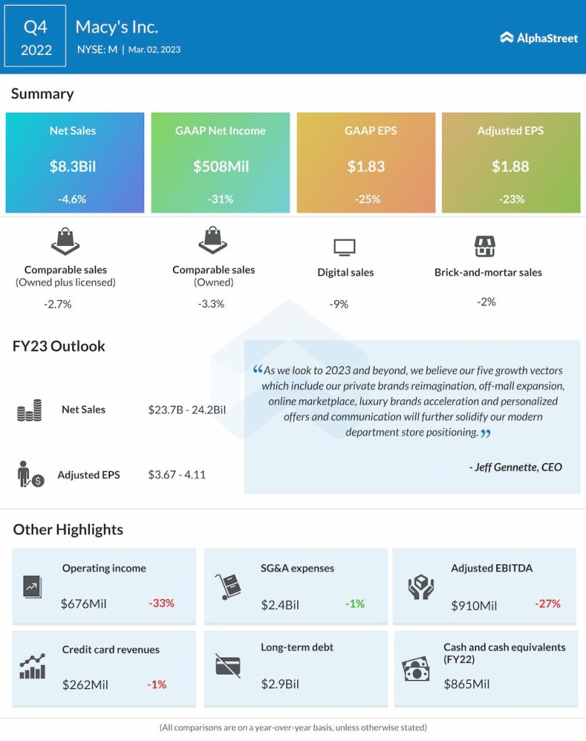
Task: Click the chart icon in Operating income card
Action: click(x=33, y=586)
